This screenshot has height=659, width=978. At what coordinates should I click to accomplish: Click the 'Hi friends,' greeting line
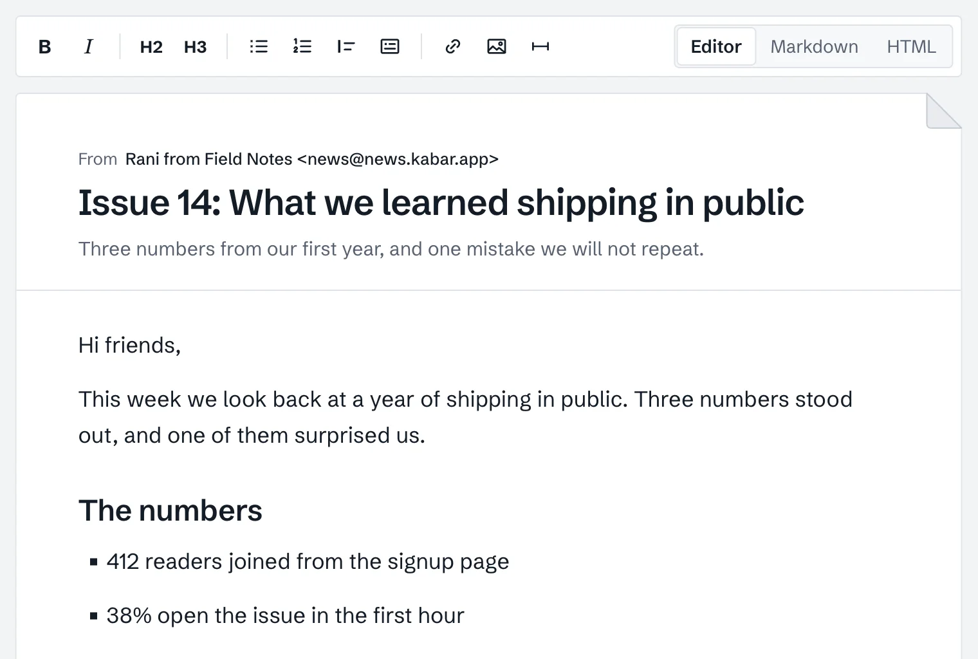point(130,346)
